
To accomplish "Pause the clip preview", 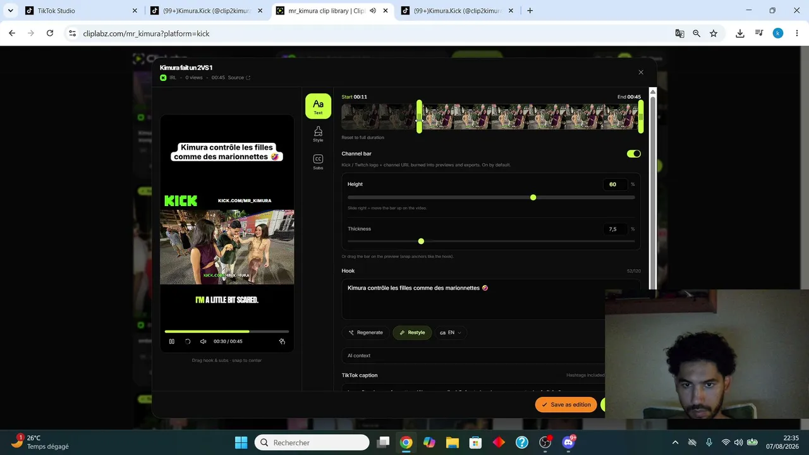I will 172,341.
